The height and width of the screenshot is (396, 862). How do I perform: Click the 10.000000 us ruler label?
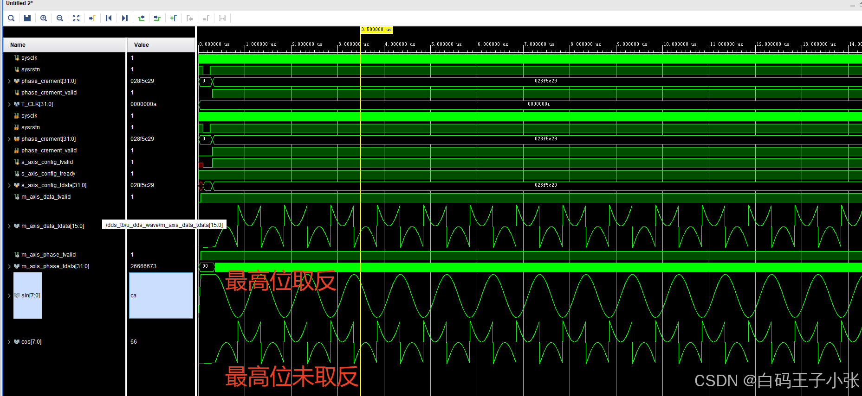(x=680, y=44)
